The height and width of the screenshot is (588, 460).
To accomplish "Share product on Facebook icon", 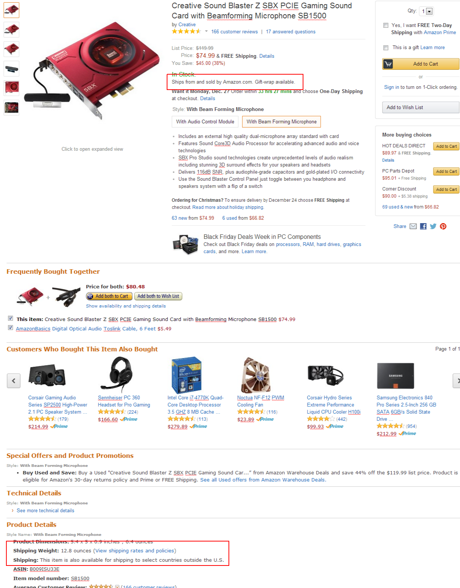I will click(x=423, y=226).
